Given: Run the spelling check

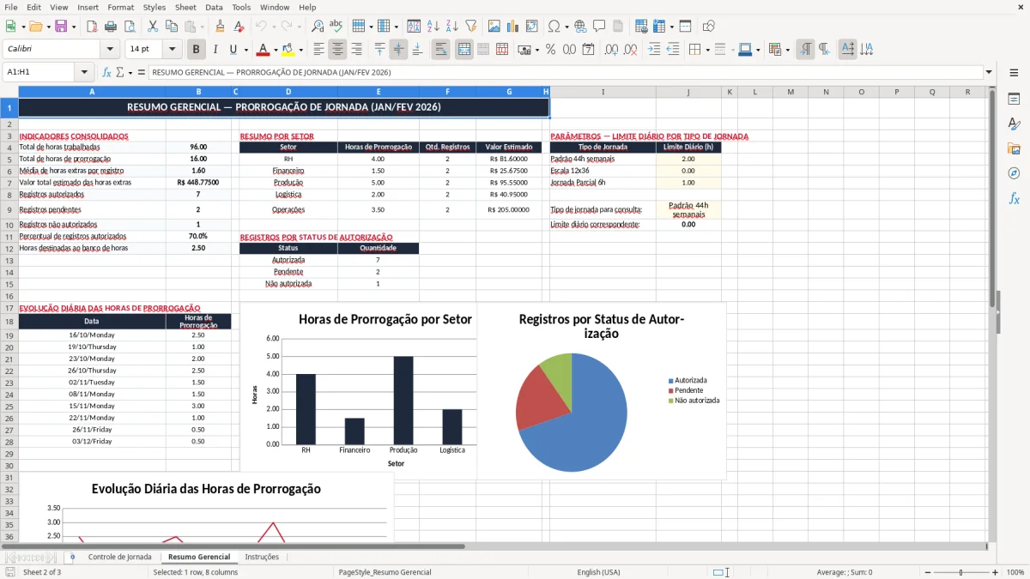Looking at the screenshot, I should (x=336, y=27).
